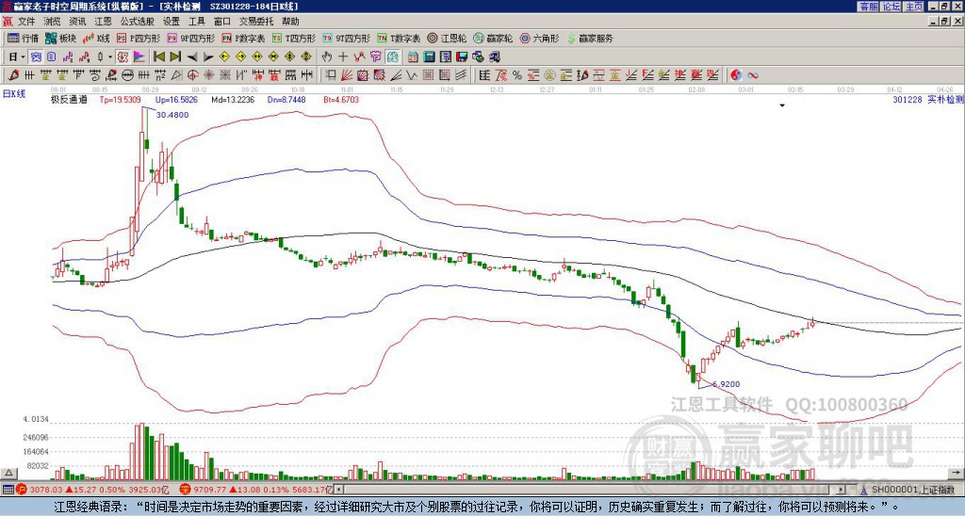Toggle the pink flag indicator button
Viewport: 965px width, 516px height.
coord(139,57)
